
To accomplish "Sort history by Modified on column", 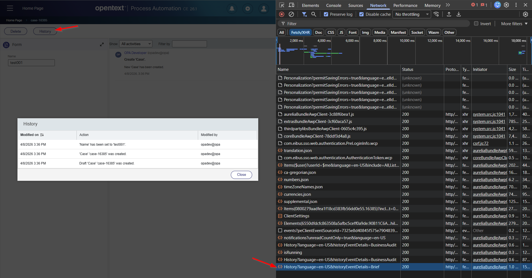I will [x=32, y=135].
